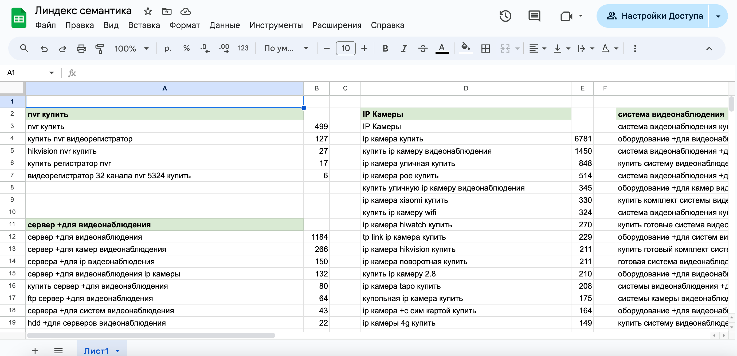Open the Вид menu
The image size is (737, 356).
[x=111, y=25]
